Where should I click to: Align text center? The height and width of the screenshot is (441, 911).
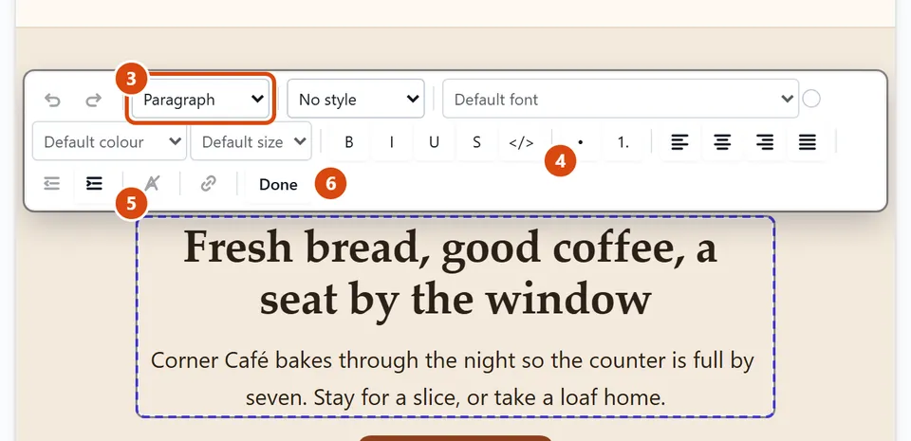pyautogui.click(x=722, y=142)
